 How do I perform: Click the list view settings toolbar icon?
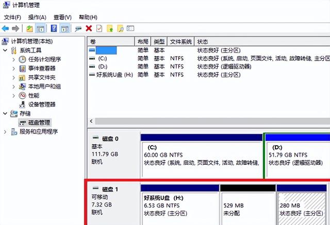[x=130, y=28]
